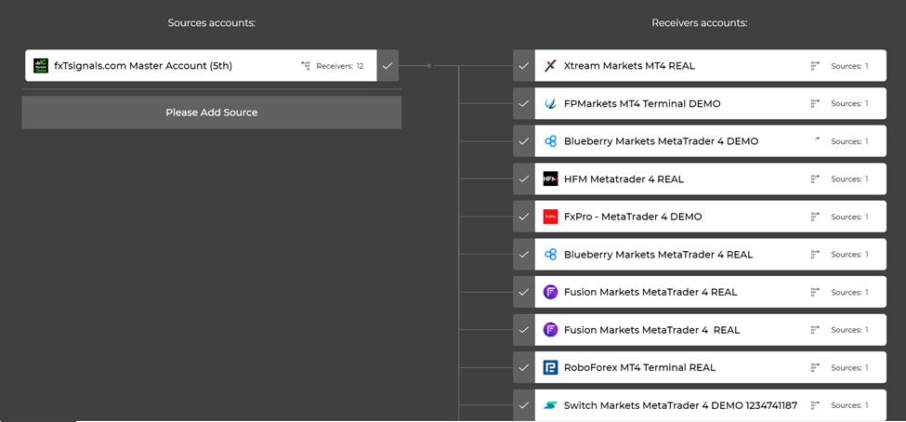Click the Please Add Source button
This screenshot has width=906, height=422.
[x=212, y=112]
